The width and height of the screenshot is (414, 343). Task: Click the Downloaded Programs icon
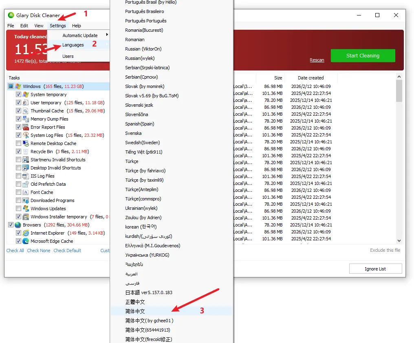26,200
